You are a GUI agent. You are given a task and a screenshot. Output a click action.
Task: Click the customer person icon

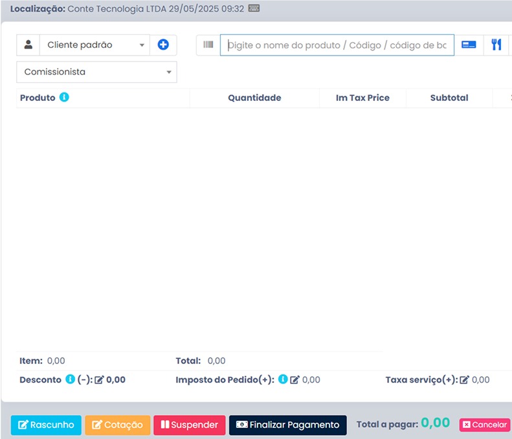pyautogui.click(x=28, y=45)
